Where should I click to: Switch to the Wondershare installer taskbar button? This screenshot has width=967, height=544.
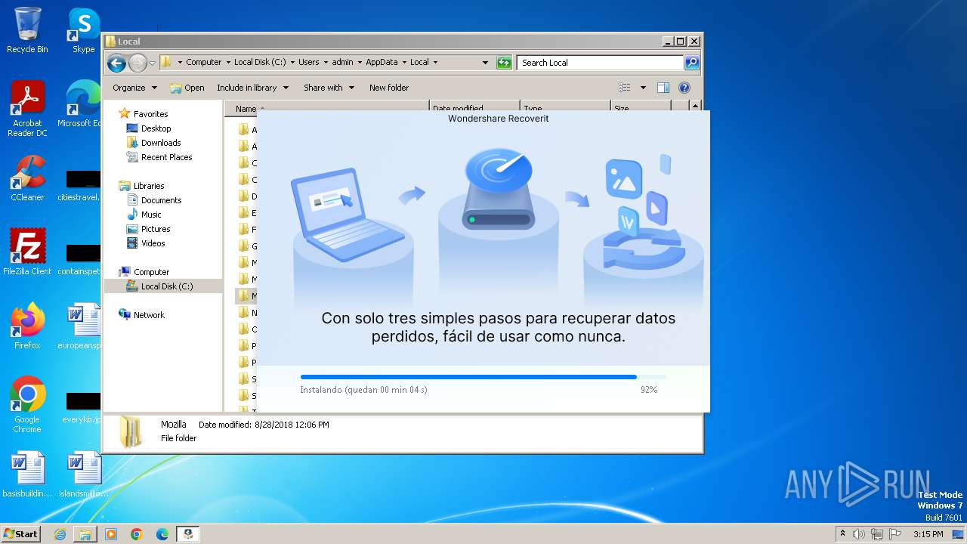tap(188, 534)
